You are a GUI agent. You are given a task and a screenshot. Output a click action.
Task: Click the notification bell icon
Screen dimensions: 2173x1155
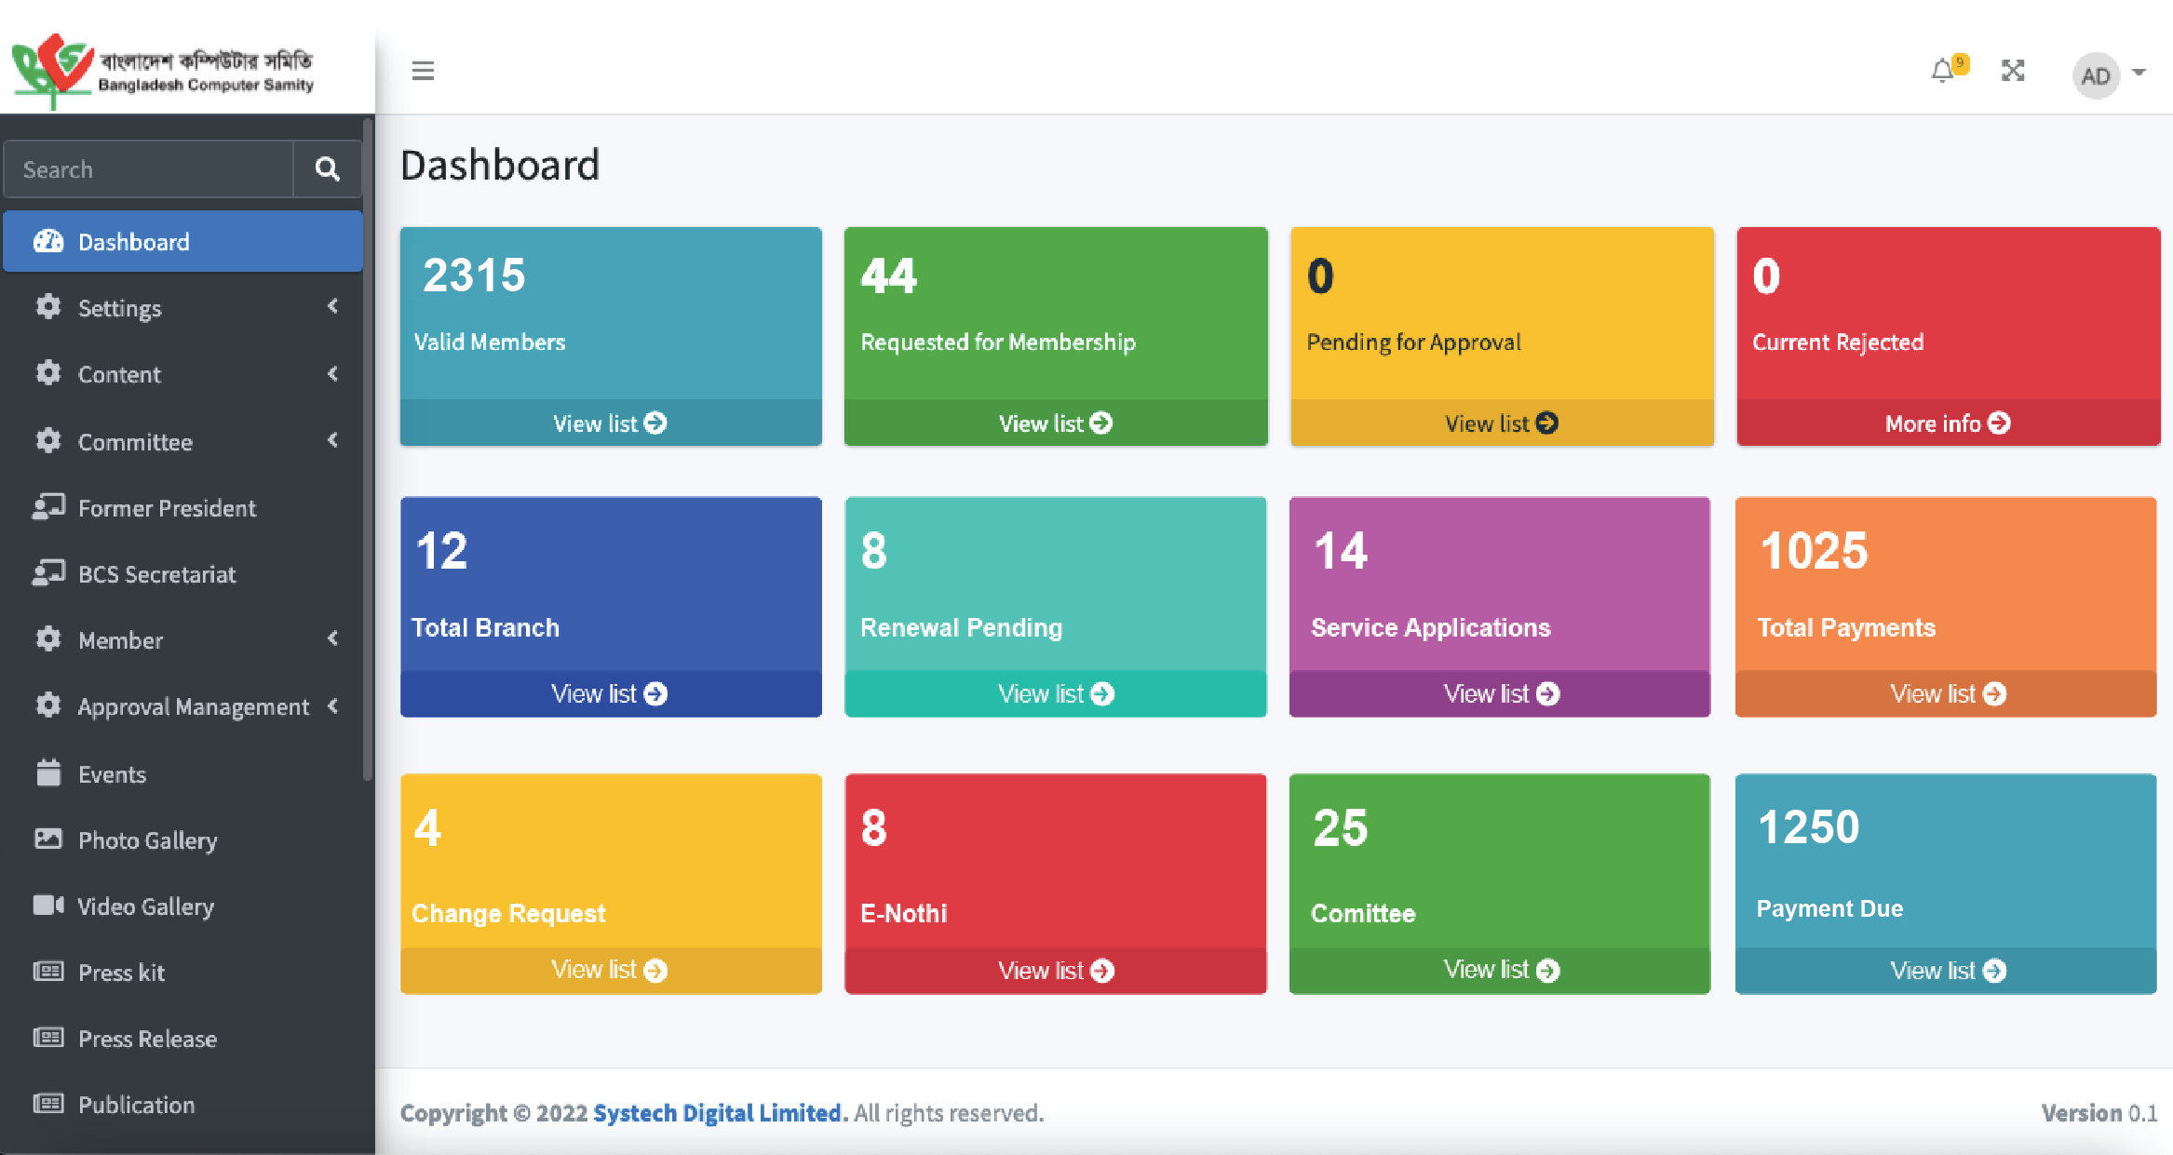[x=1944, y=71]
